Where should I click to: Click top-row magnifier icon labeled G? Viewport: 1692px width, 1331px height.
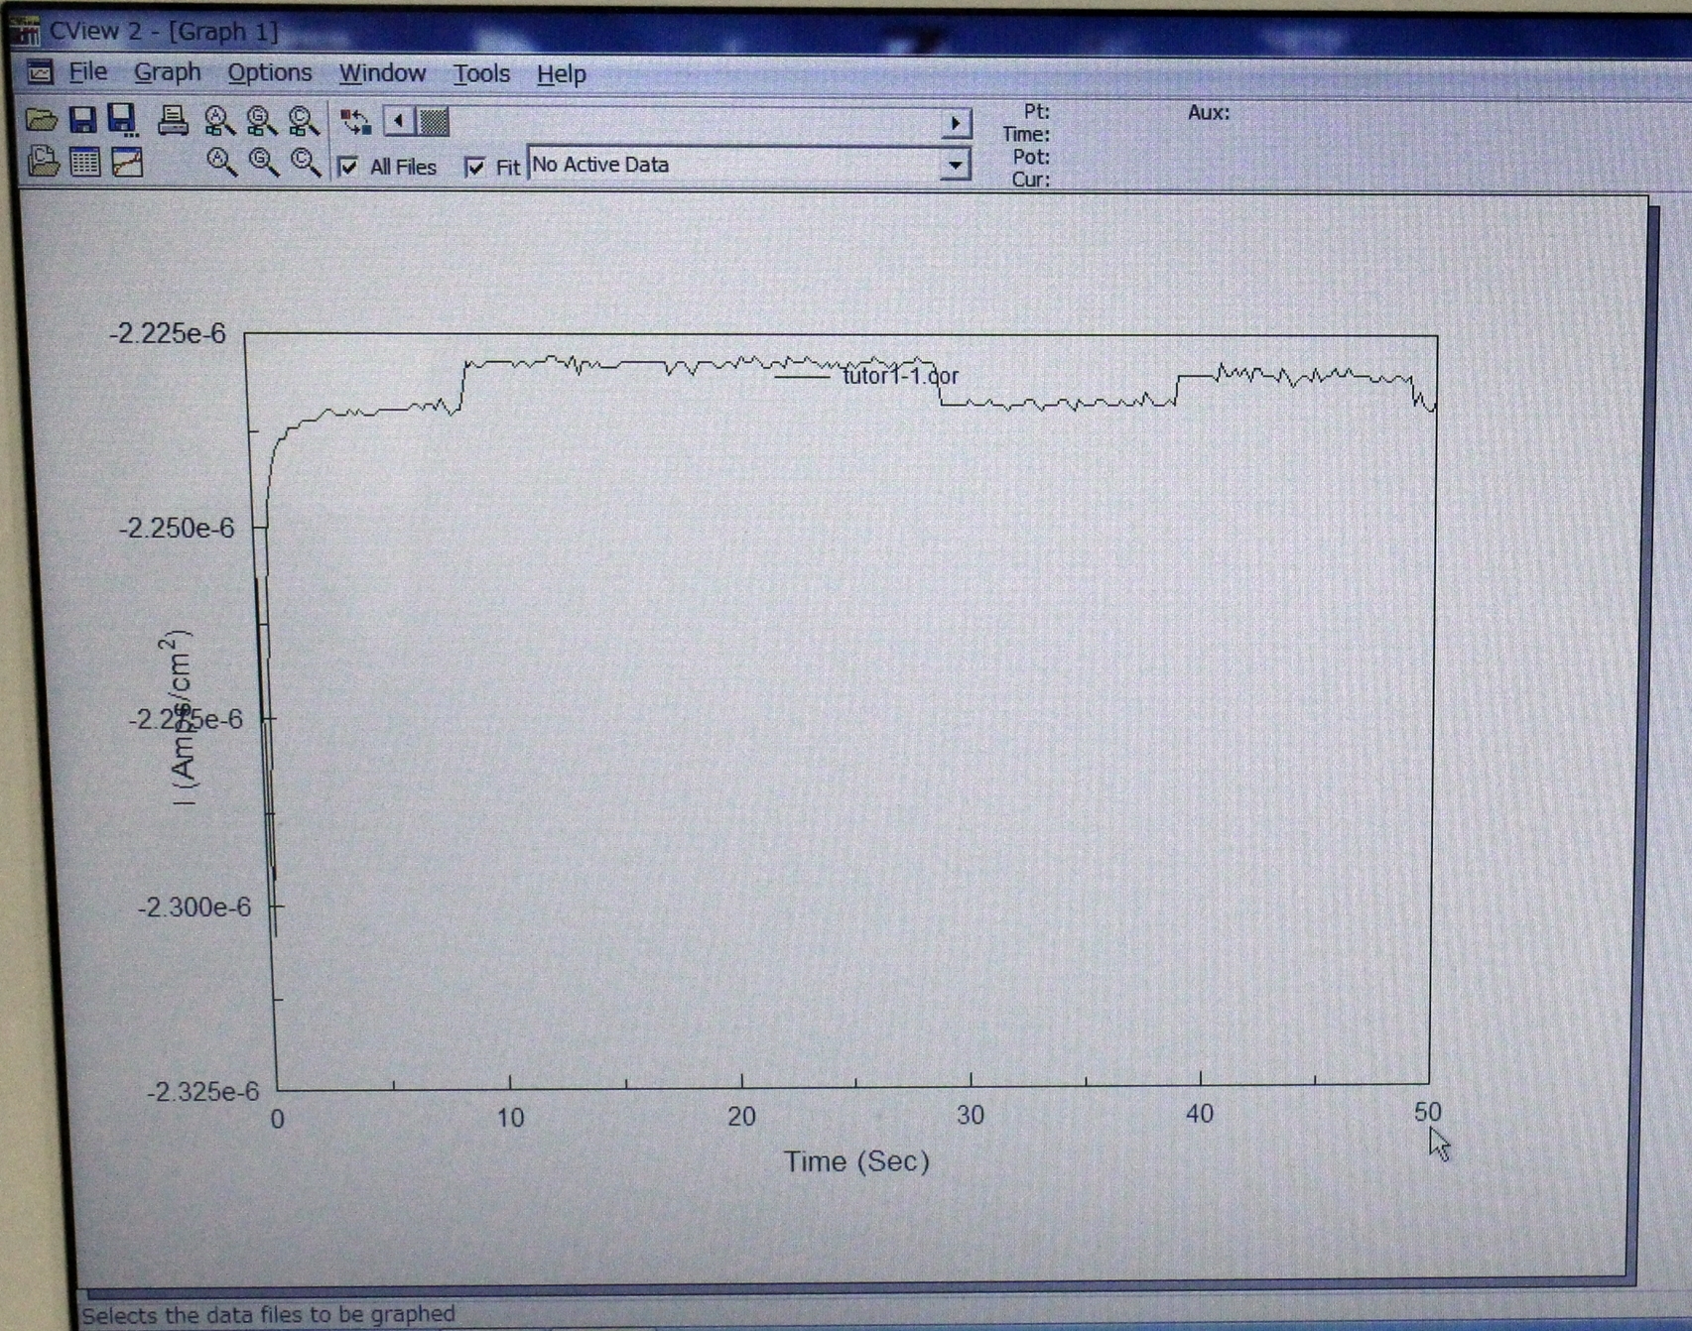pos(261,121)
